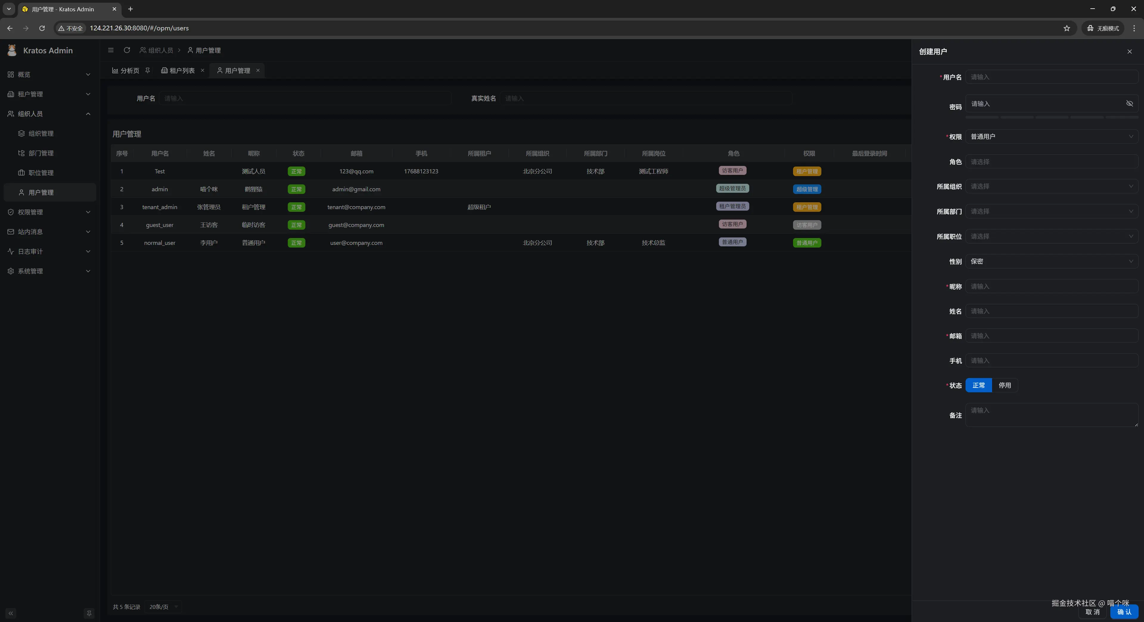Open 部门管理 in sidebar

pos(41,153)
